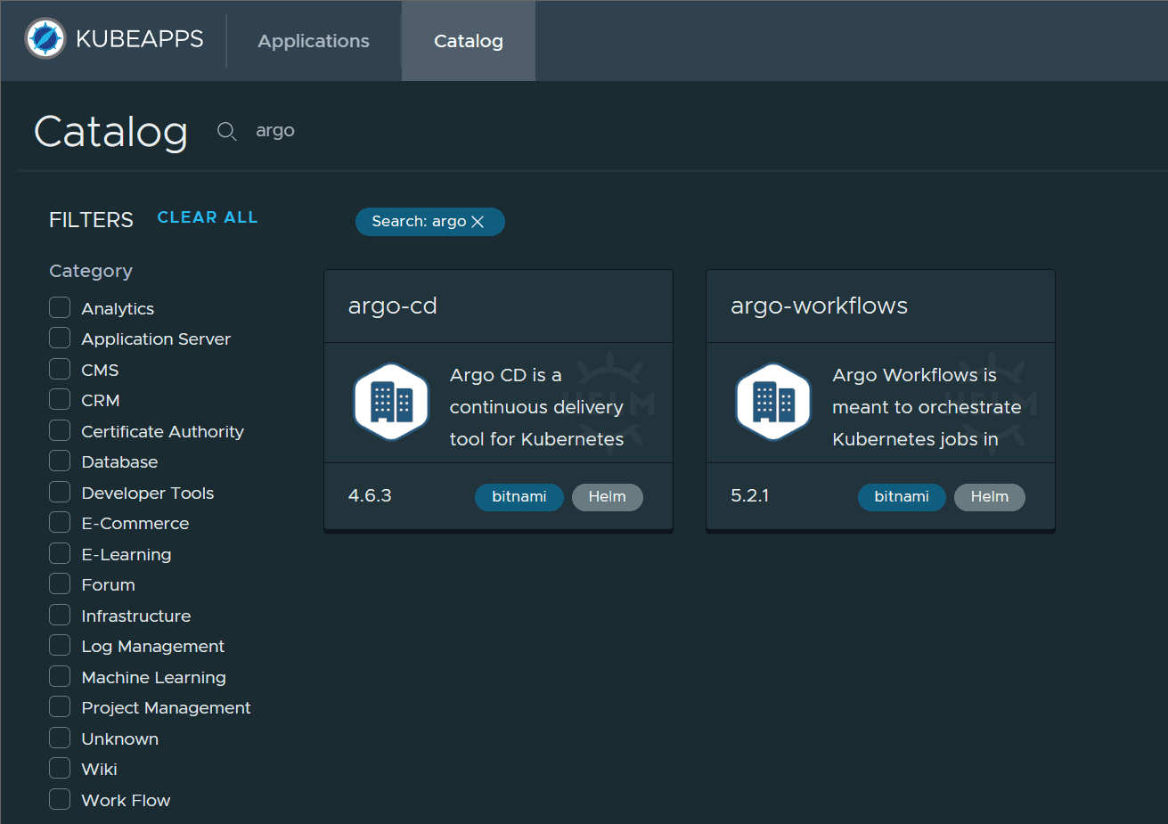Open the argo-workflows card title
This screenshot has height=824, width=1168.
819,306
